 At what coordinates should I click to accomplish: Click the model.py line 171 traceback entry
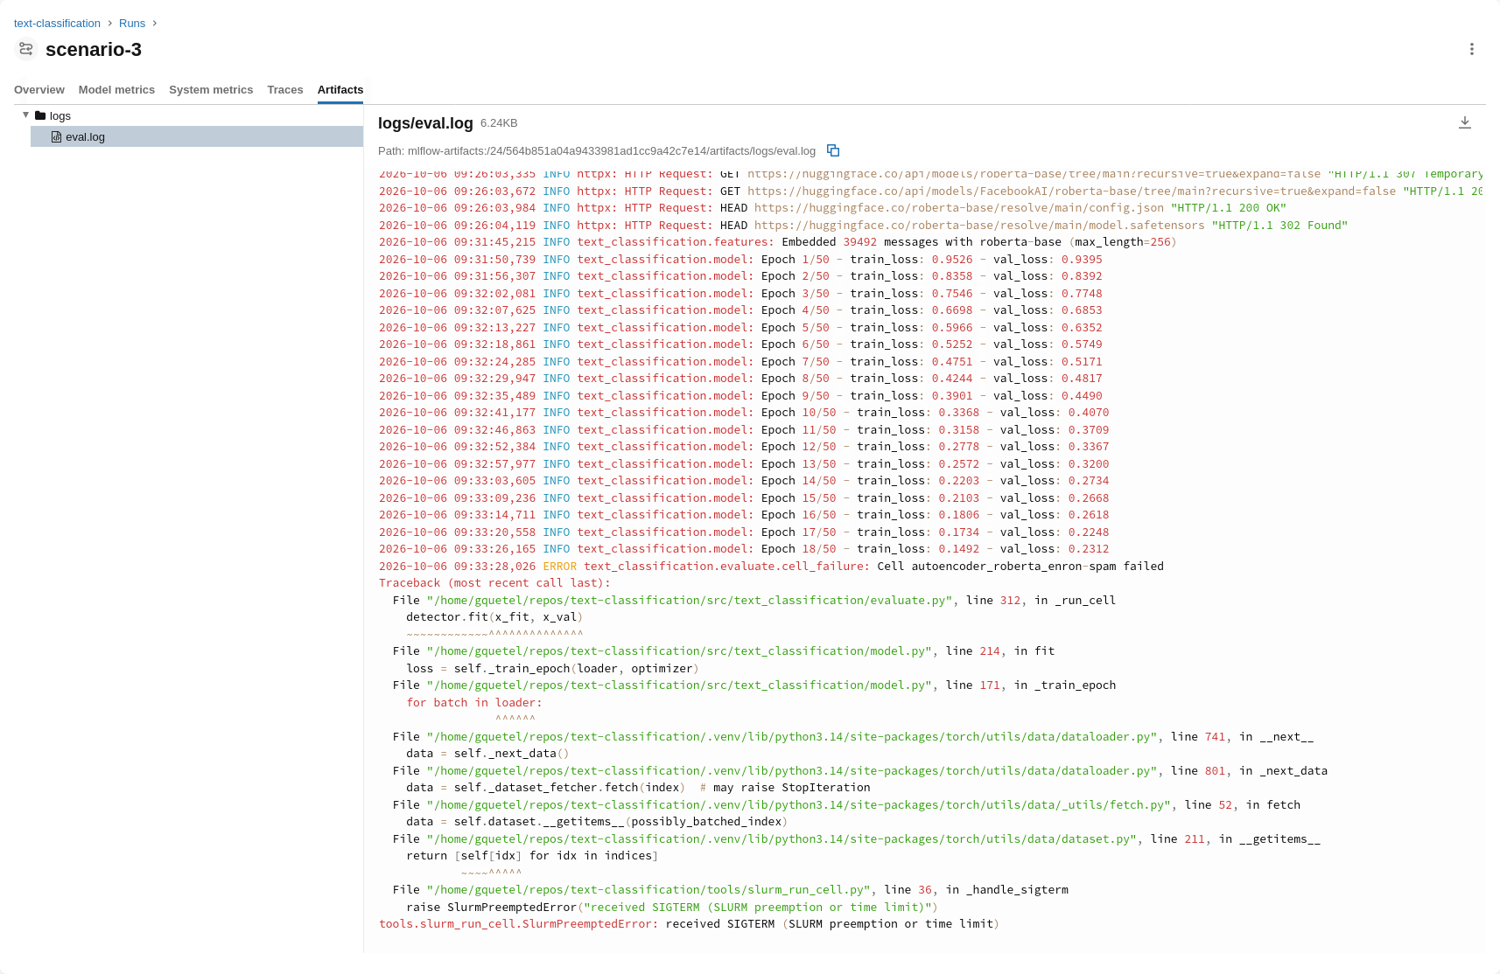point(754,685)
